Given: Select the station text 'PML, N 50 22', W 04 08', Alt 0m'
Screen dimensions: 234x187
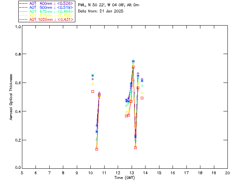Looking at the screenshot, I should click(109, 5).
